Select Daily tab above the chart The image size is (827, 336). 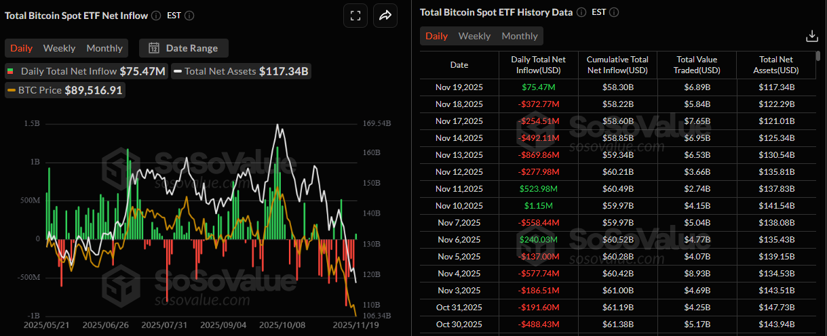click(x=21, y=48)
